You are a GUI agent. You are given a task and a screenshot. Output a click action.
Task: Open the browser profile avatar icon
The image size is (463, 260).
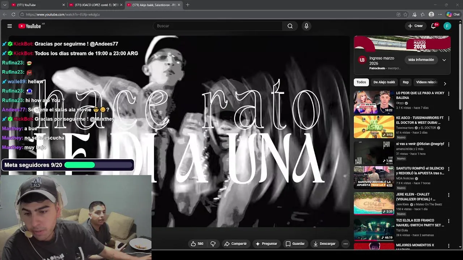click(x=431, y=14)
